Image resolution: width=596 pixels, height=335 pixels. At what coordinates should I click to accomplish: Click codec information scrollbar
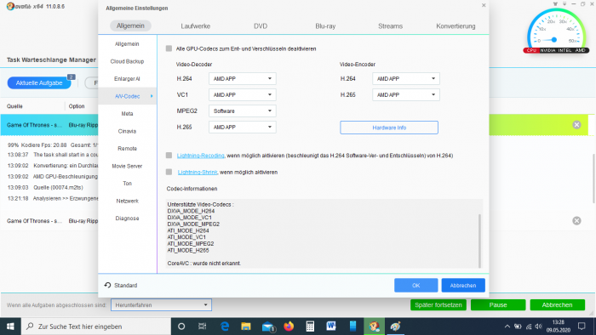coord(479,241)
